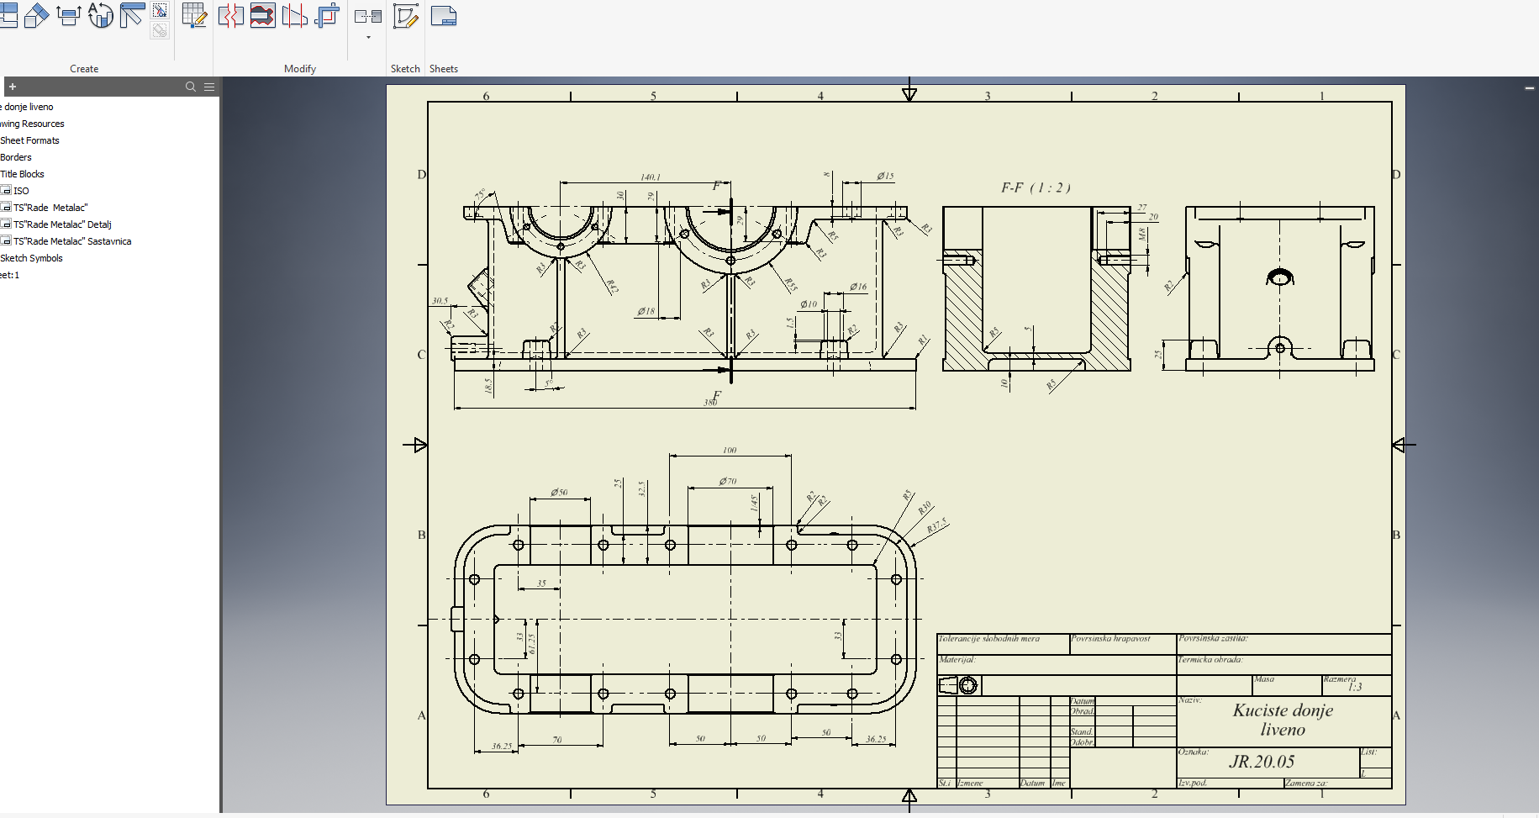Open the browser hamburger menu
Viewport: 1539px width, 818px height.
pyautogui.click(x=209, y=87)
